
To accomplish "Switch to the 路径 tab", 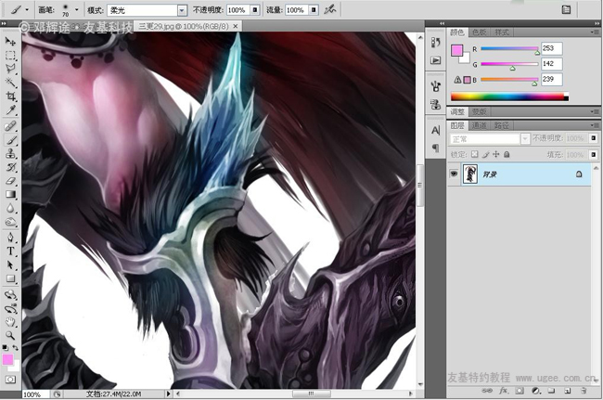I will (502, 125).
